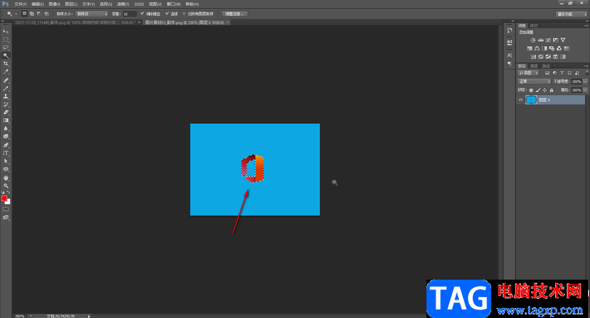
Task: Add Color Balance adjustment
Action: [537, 48]
